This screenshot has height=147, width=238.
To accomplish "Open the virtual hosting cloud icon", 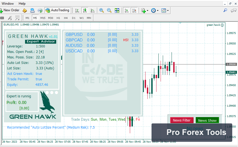I will tap(32, 10).
